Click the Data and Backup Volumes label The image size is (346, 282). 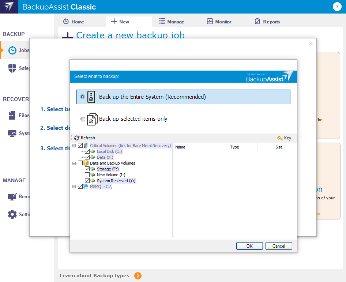(x=113, y=163)
